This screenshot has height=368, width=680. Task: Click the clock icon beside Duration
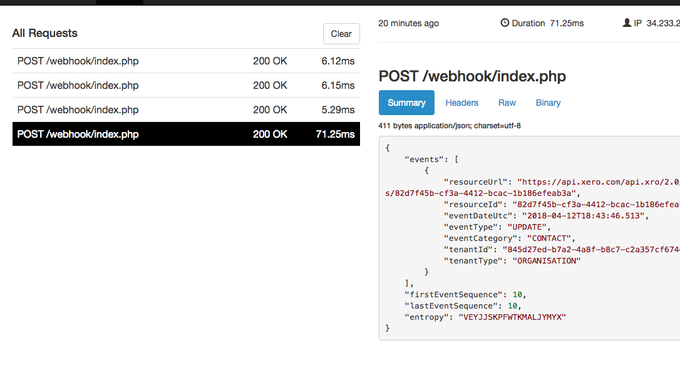click(505, 23)
